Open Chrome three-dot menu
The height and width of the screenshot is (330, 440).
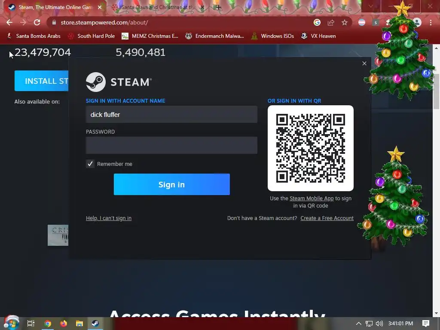pos(431,22)
